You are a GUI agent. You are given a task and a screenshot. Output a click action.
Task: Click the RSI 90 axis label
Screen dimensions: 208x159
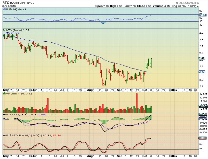coord(201,11)
